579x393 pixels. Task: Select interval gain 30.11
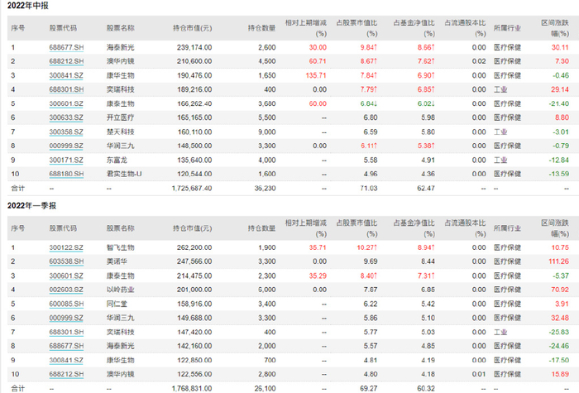click(560, 47)
